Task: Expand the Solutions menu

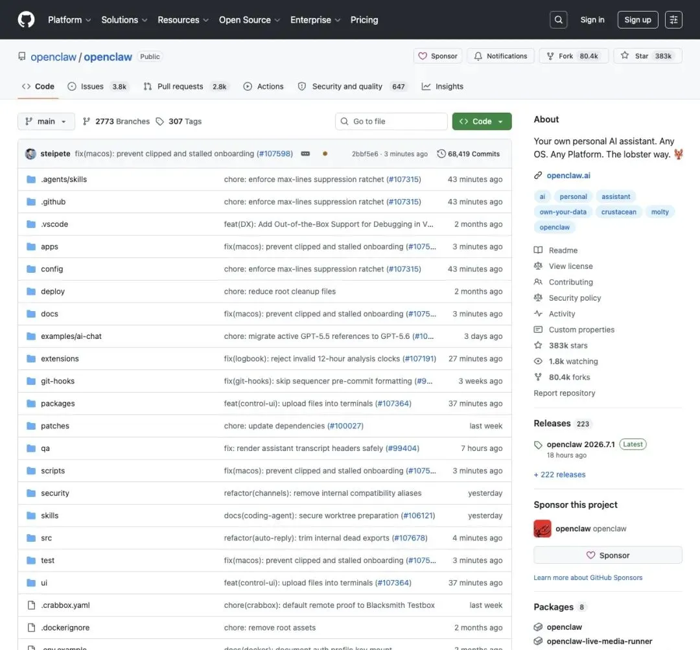Action: 124,20
